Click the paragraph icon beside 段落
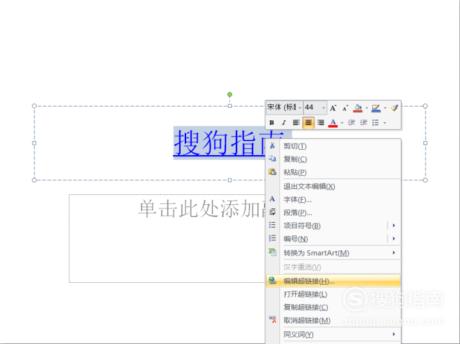460x344 pixels. [x=273, y=212]
